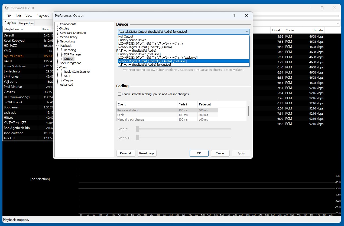Confirm preferences with the OK button
The image size is (344, 226).
199,153
